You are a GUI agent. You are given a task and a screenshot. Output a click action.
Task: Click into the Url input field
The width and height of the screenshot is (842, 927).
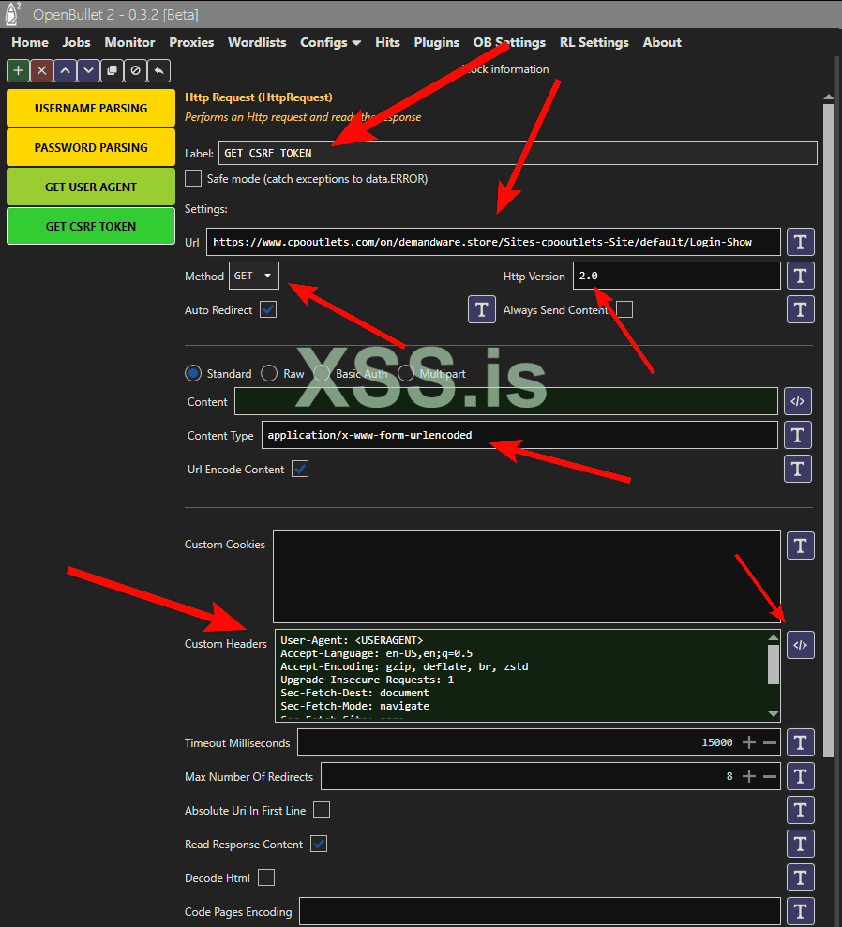[493, 242]
